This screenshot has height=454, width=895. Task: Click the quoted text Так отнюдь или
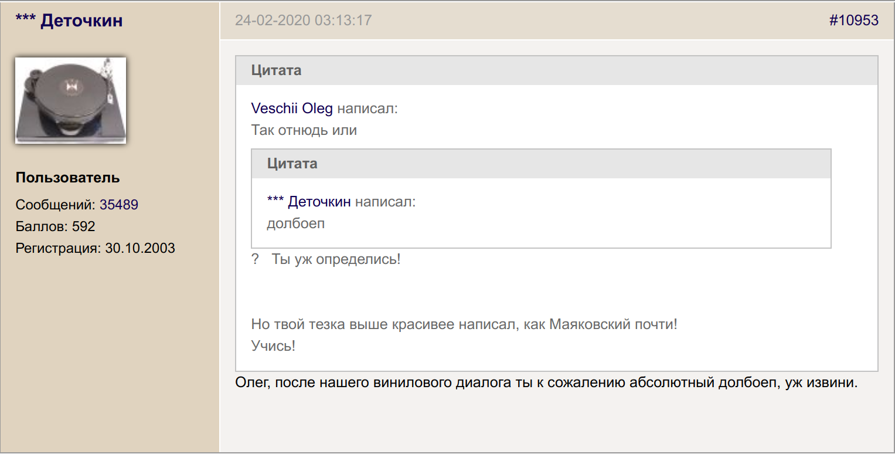pyautogui.click(x=304, y=130)
